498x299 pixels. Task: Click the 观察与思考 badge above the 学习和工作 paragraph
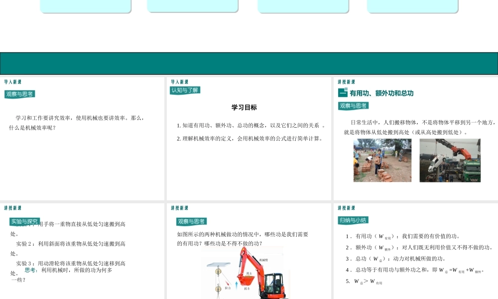(20, 94)
